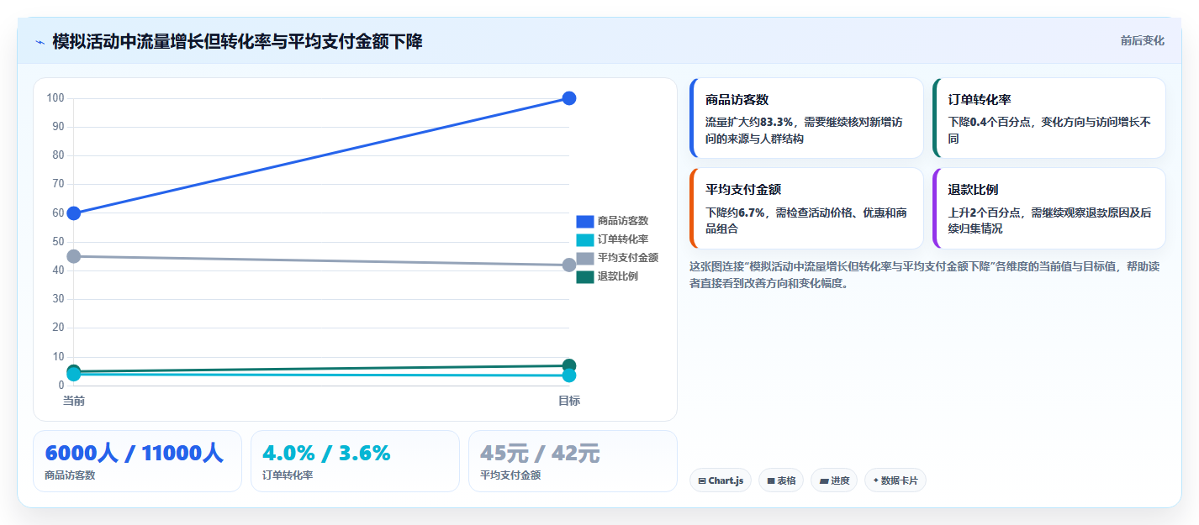The height and width of the screenshot is (525, 1199).
Task: Click the 6000人 / 11000人 stat
Action: click(x=134, y=454)
